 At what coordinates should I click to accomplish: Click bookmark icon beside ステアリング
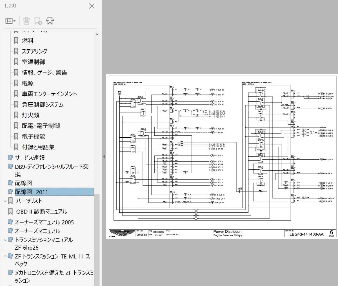tap(16, 51)
